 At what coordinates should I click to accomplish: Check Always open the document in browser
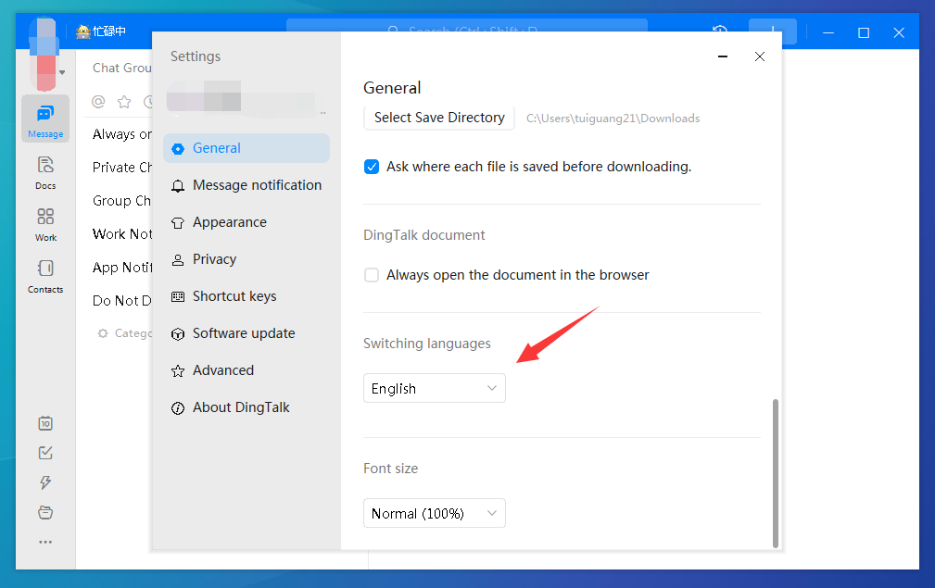pos(372,275)
